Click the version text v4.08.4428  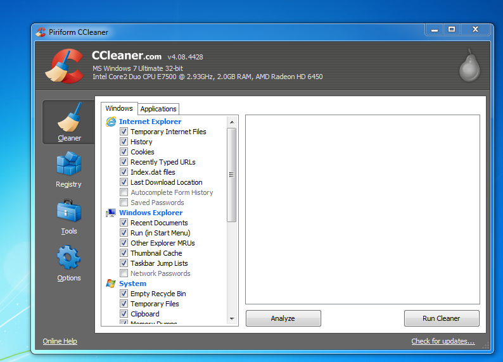[x=185, y=57]
